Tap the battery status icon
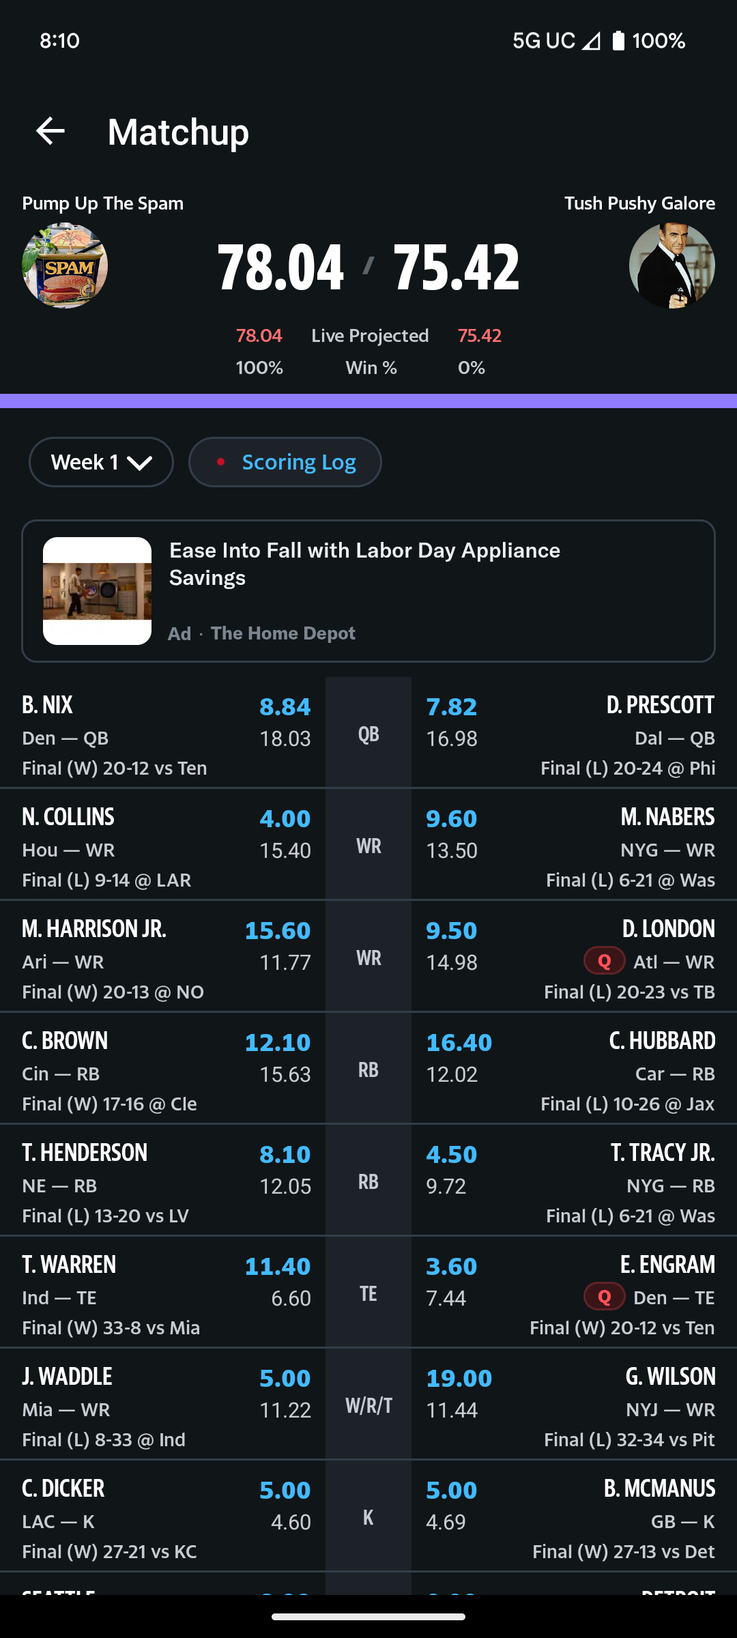 coord(618,41)
